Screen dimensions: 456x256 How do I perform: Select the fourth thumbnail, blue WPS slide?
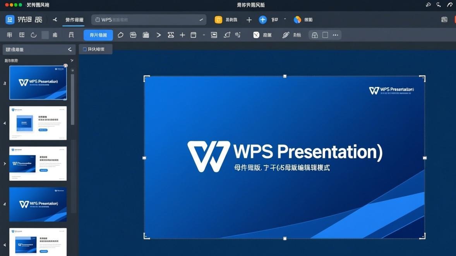38,204
